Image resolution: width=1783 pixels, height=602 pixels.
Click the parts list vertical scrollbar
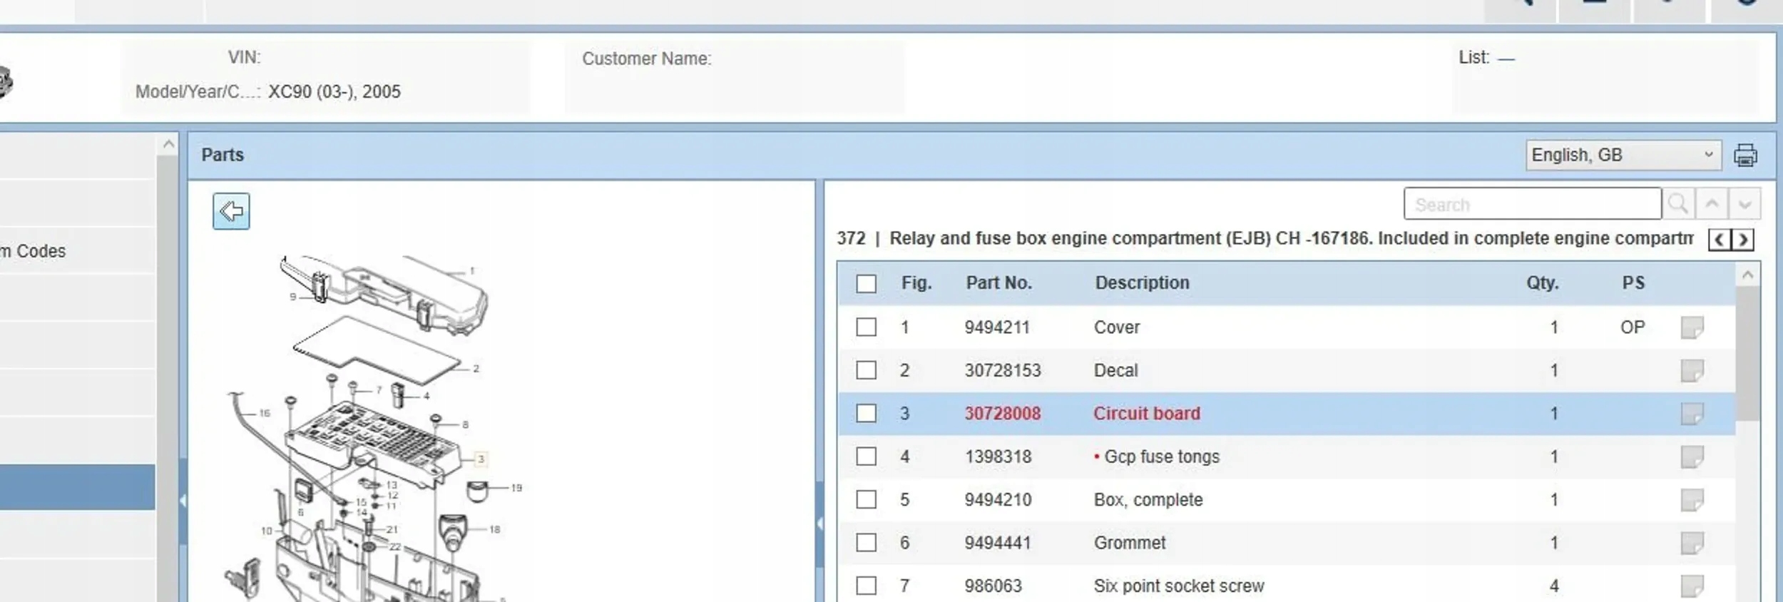pyautogui.click(x=1747, y=357)
